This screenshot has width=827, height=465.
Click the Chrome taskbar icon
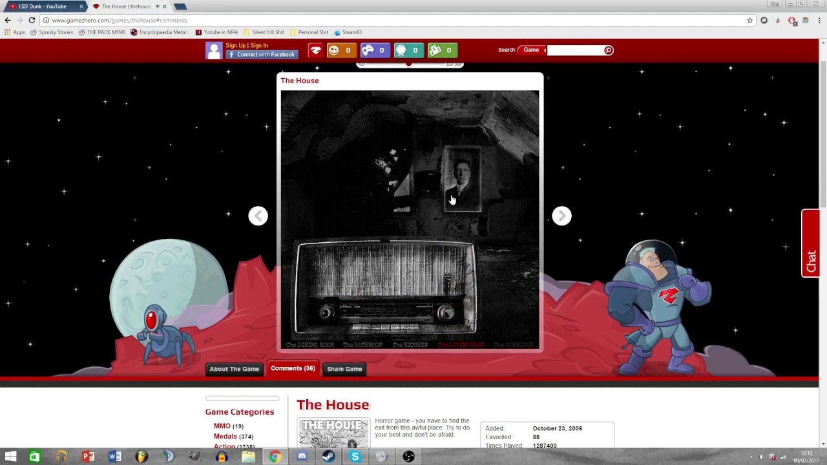click(275, 457)
